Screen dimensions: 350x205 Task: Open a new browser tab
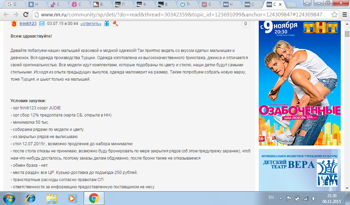[291, 4]
